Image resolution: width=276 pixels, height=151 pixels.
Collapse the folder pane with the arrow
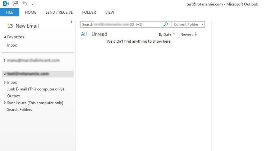coord(71,22)
